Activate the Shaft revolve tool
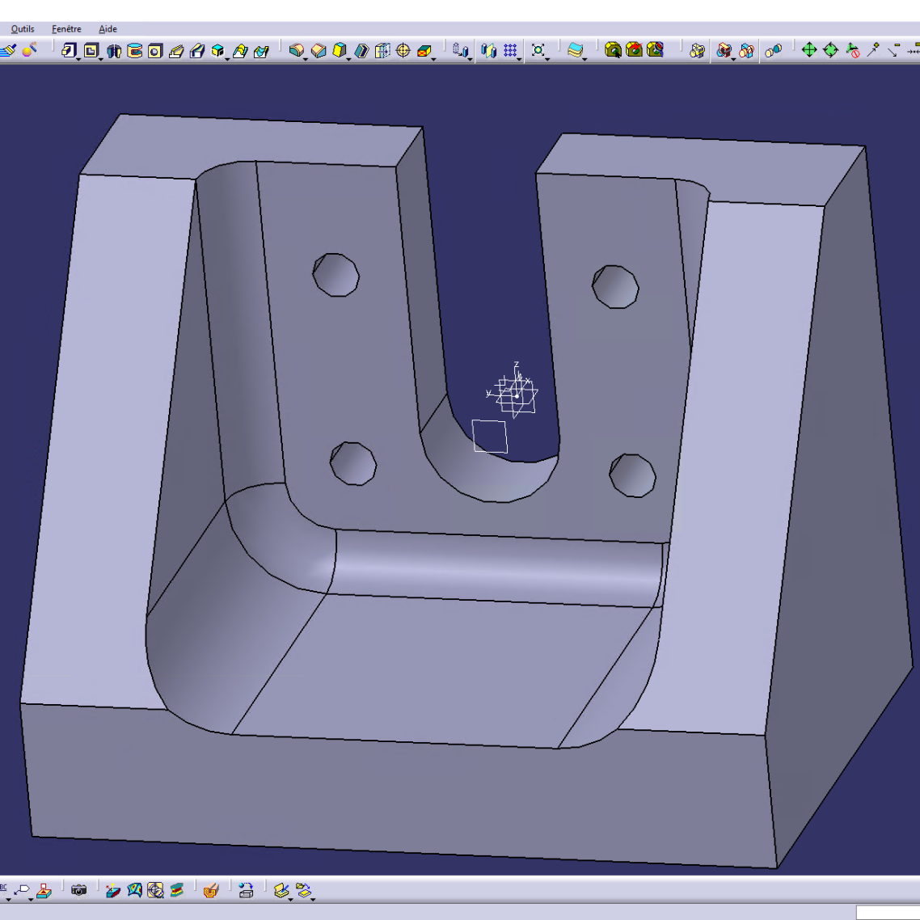This screenshot has height=920, width=920. [113, 51]
